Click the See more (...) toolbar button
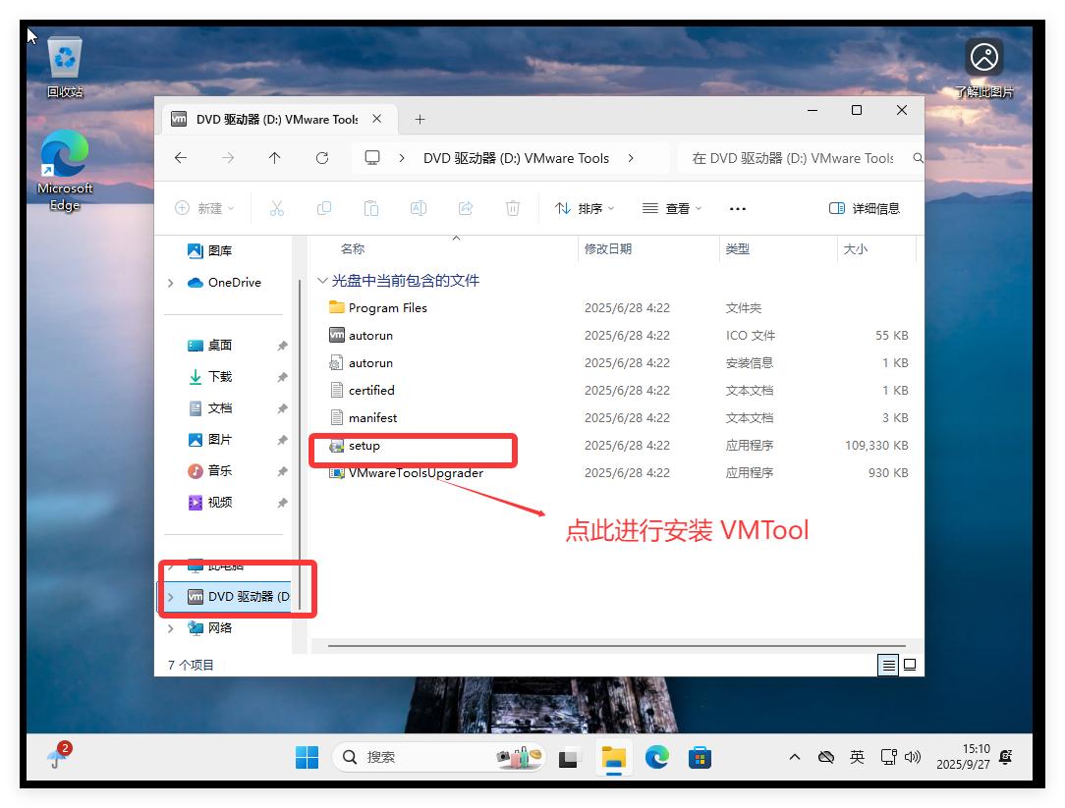 [737, 207]
